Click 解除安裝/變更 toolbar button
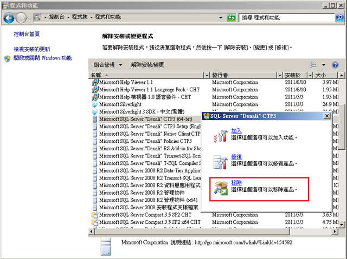The height and width of the screenshot is (259, 347). (147, 65)
